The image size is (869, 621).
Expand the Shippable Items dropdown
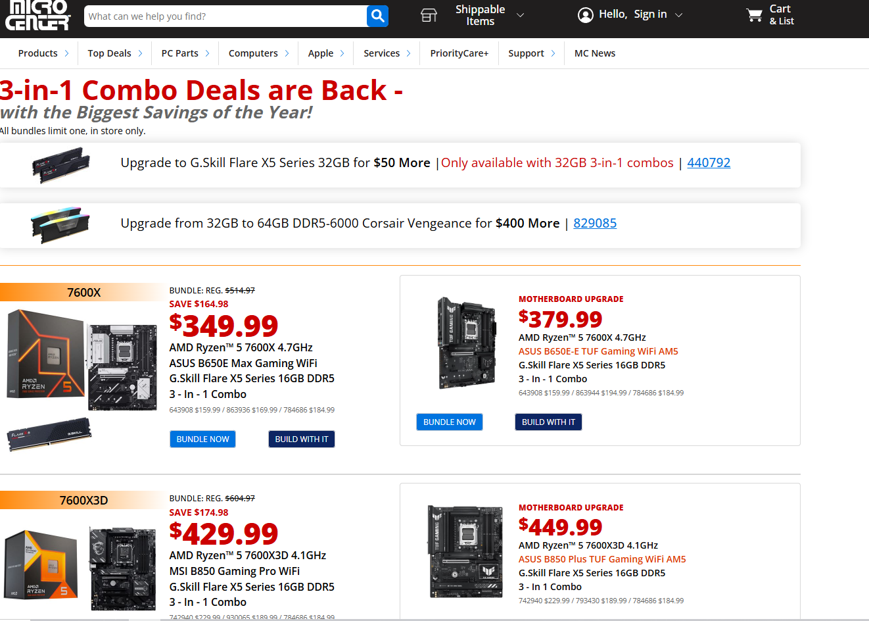point(521,15)
